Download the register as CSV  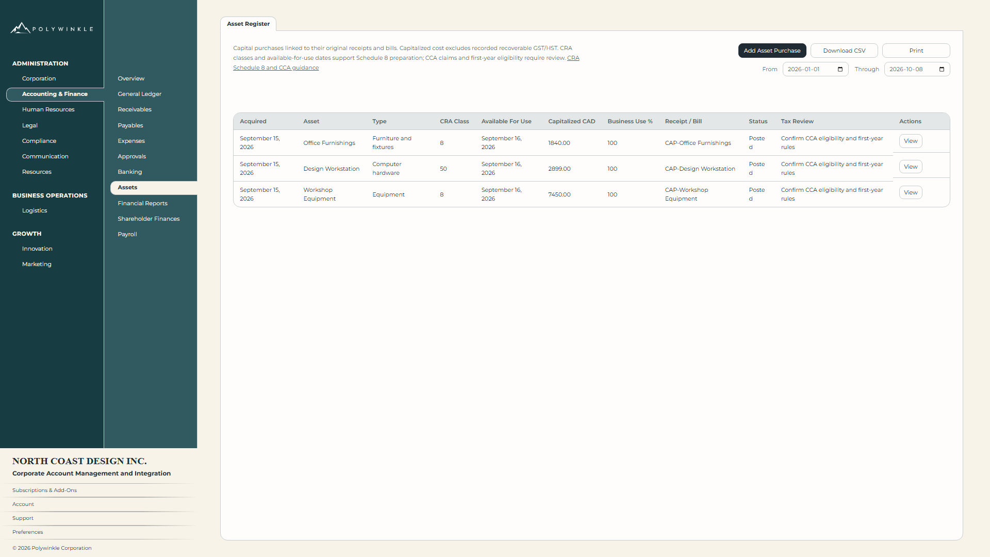(x=844, y=51)
